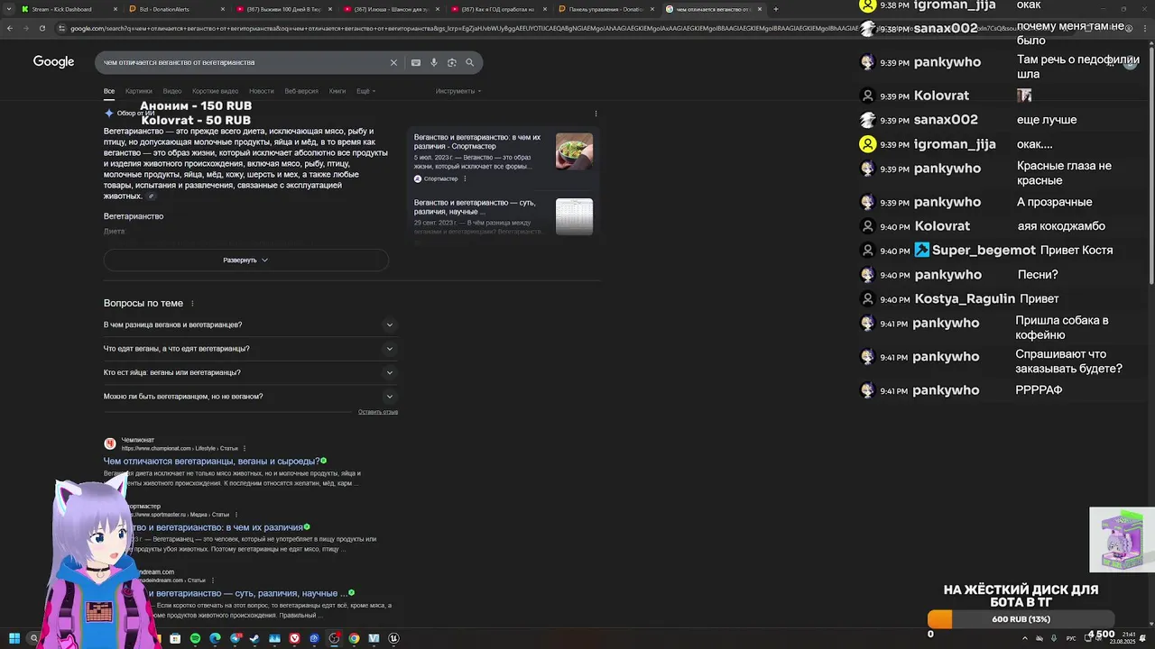Open the Windows Start menu
The width and height of the screenshot is (1155, 649).
pyautogui.click(x=14, y=638)
